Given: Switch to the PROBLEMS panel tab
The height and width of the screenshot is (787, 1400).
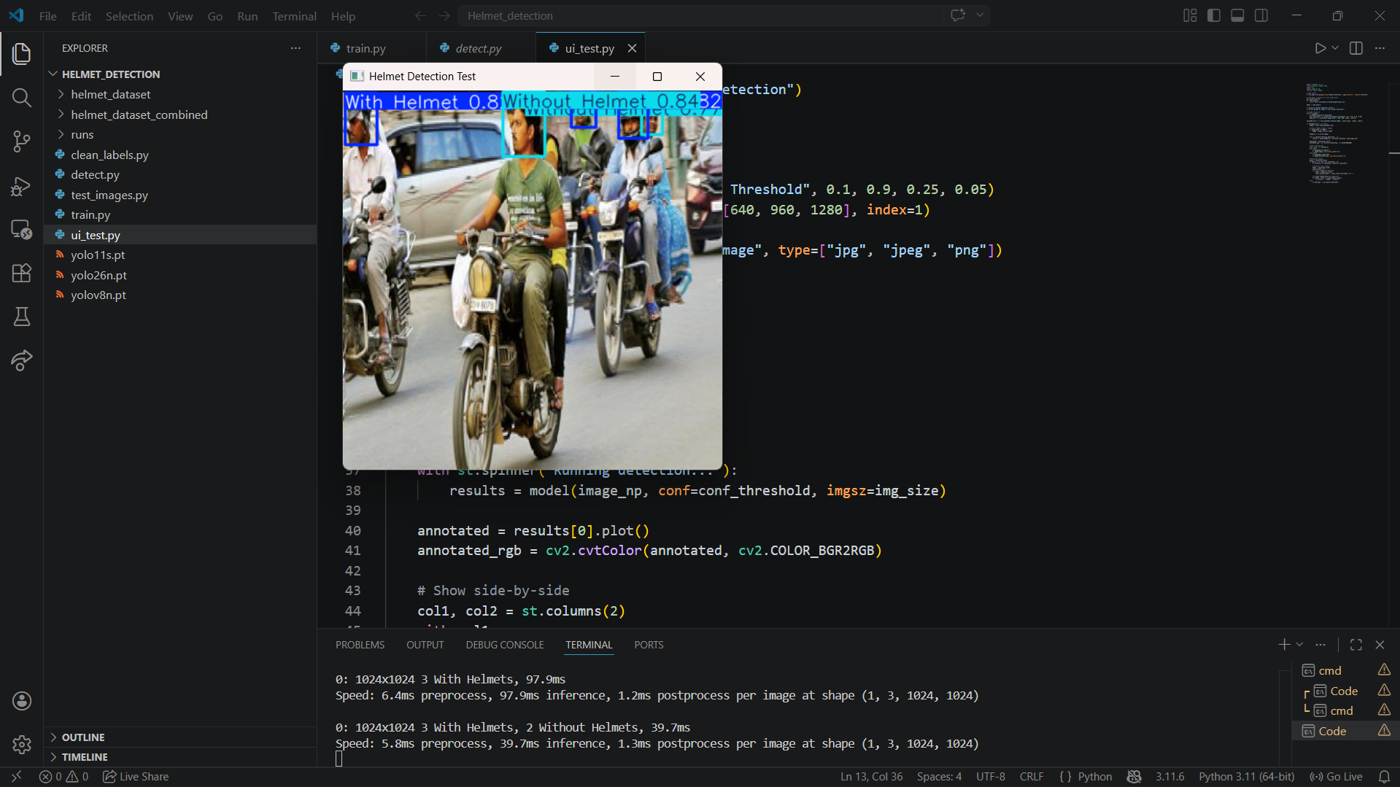Looking at the screenshot, I should click(360, 645).
